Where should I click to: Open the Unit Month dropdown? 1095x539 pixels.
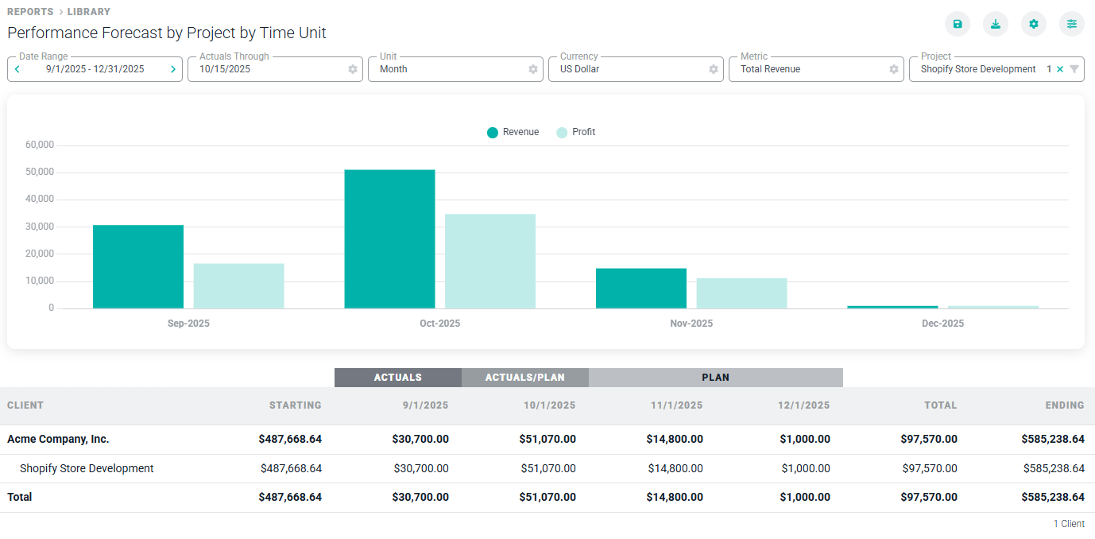point(445,69)
